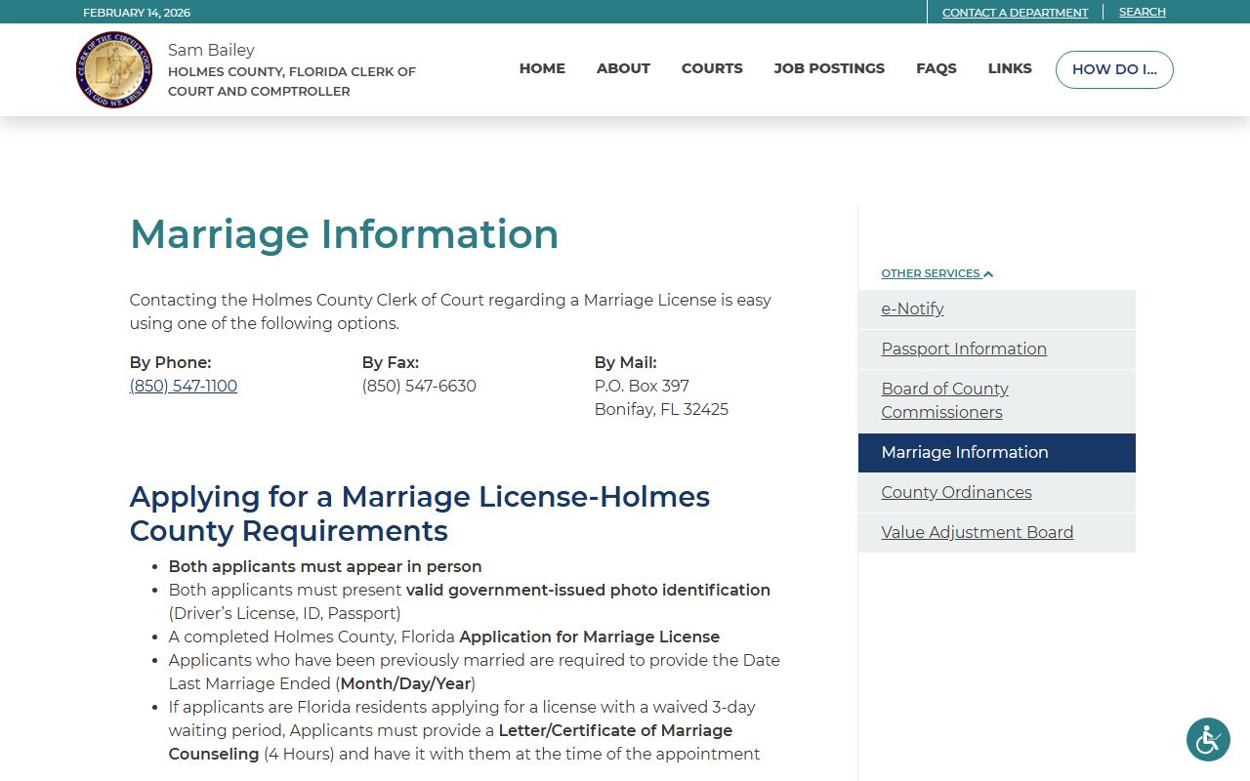Viewport: 1250px width, 781px height.
Task: Open the Links menu item
Action: (1010, 68)
